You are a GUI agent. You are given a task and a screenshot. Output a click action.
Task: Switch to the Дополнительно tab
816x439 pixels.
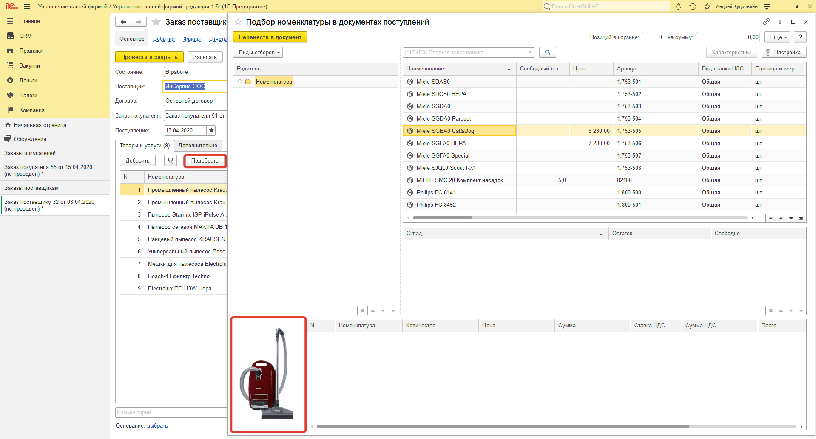click(198, 145)
